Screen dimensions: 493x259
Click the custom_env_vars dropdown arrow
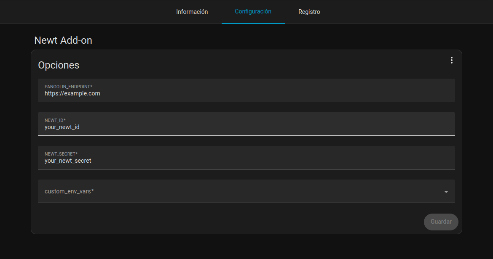pyautogui.click(x=446, y=192)
